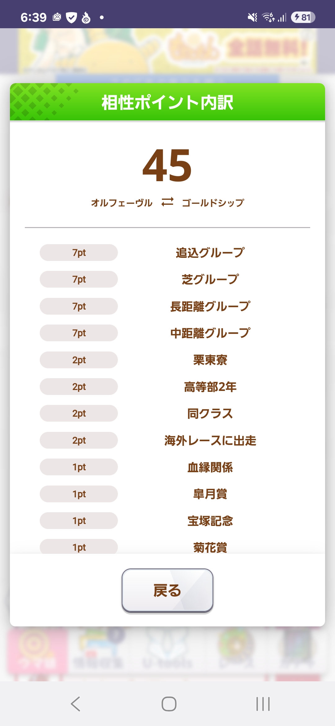Tap the shield notification icon in status bar
335x726 pixels.
(x=71, y=18)
